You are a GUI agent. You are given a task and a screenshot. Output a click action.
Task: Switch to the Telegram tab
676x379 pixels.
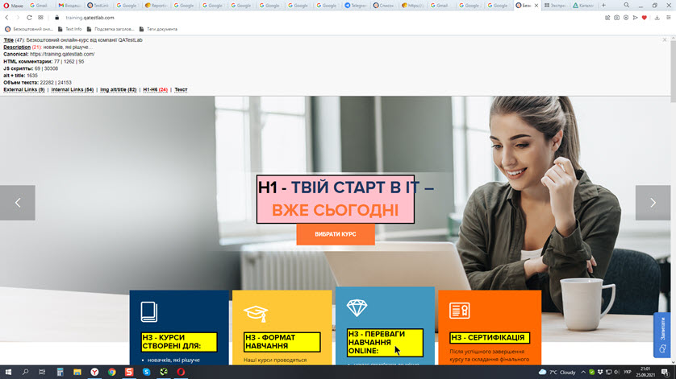tap(356, 5)
